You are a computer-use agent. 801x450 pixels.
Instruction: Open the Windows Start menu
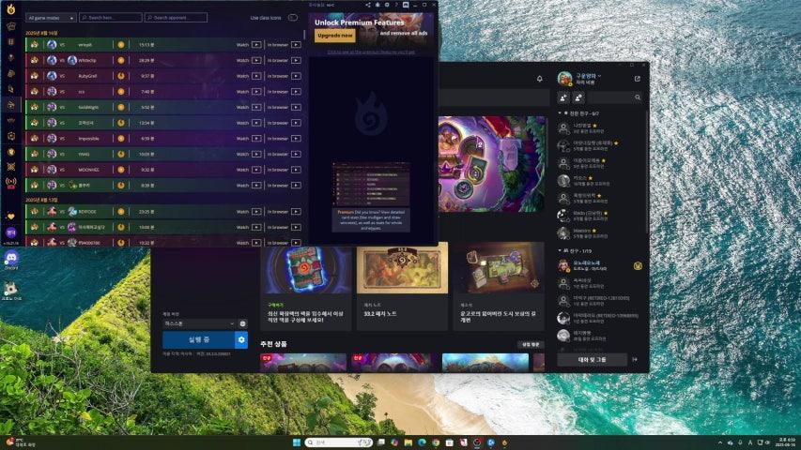coord(297,442)
